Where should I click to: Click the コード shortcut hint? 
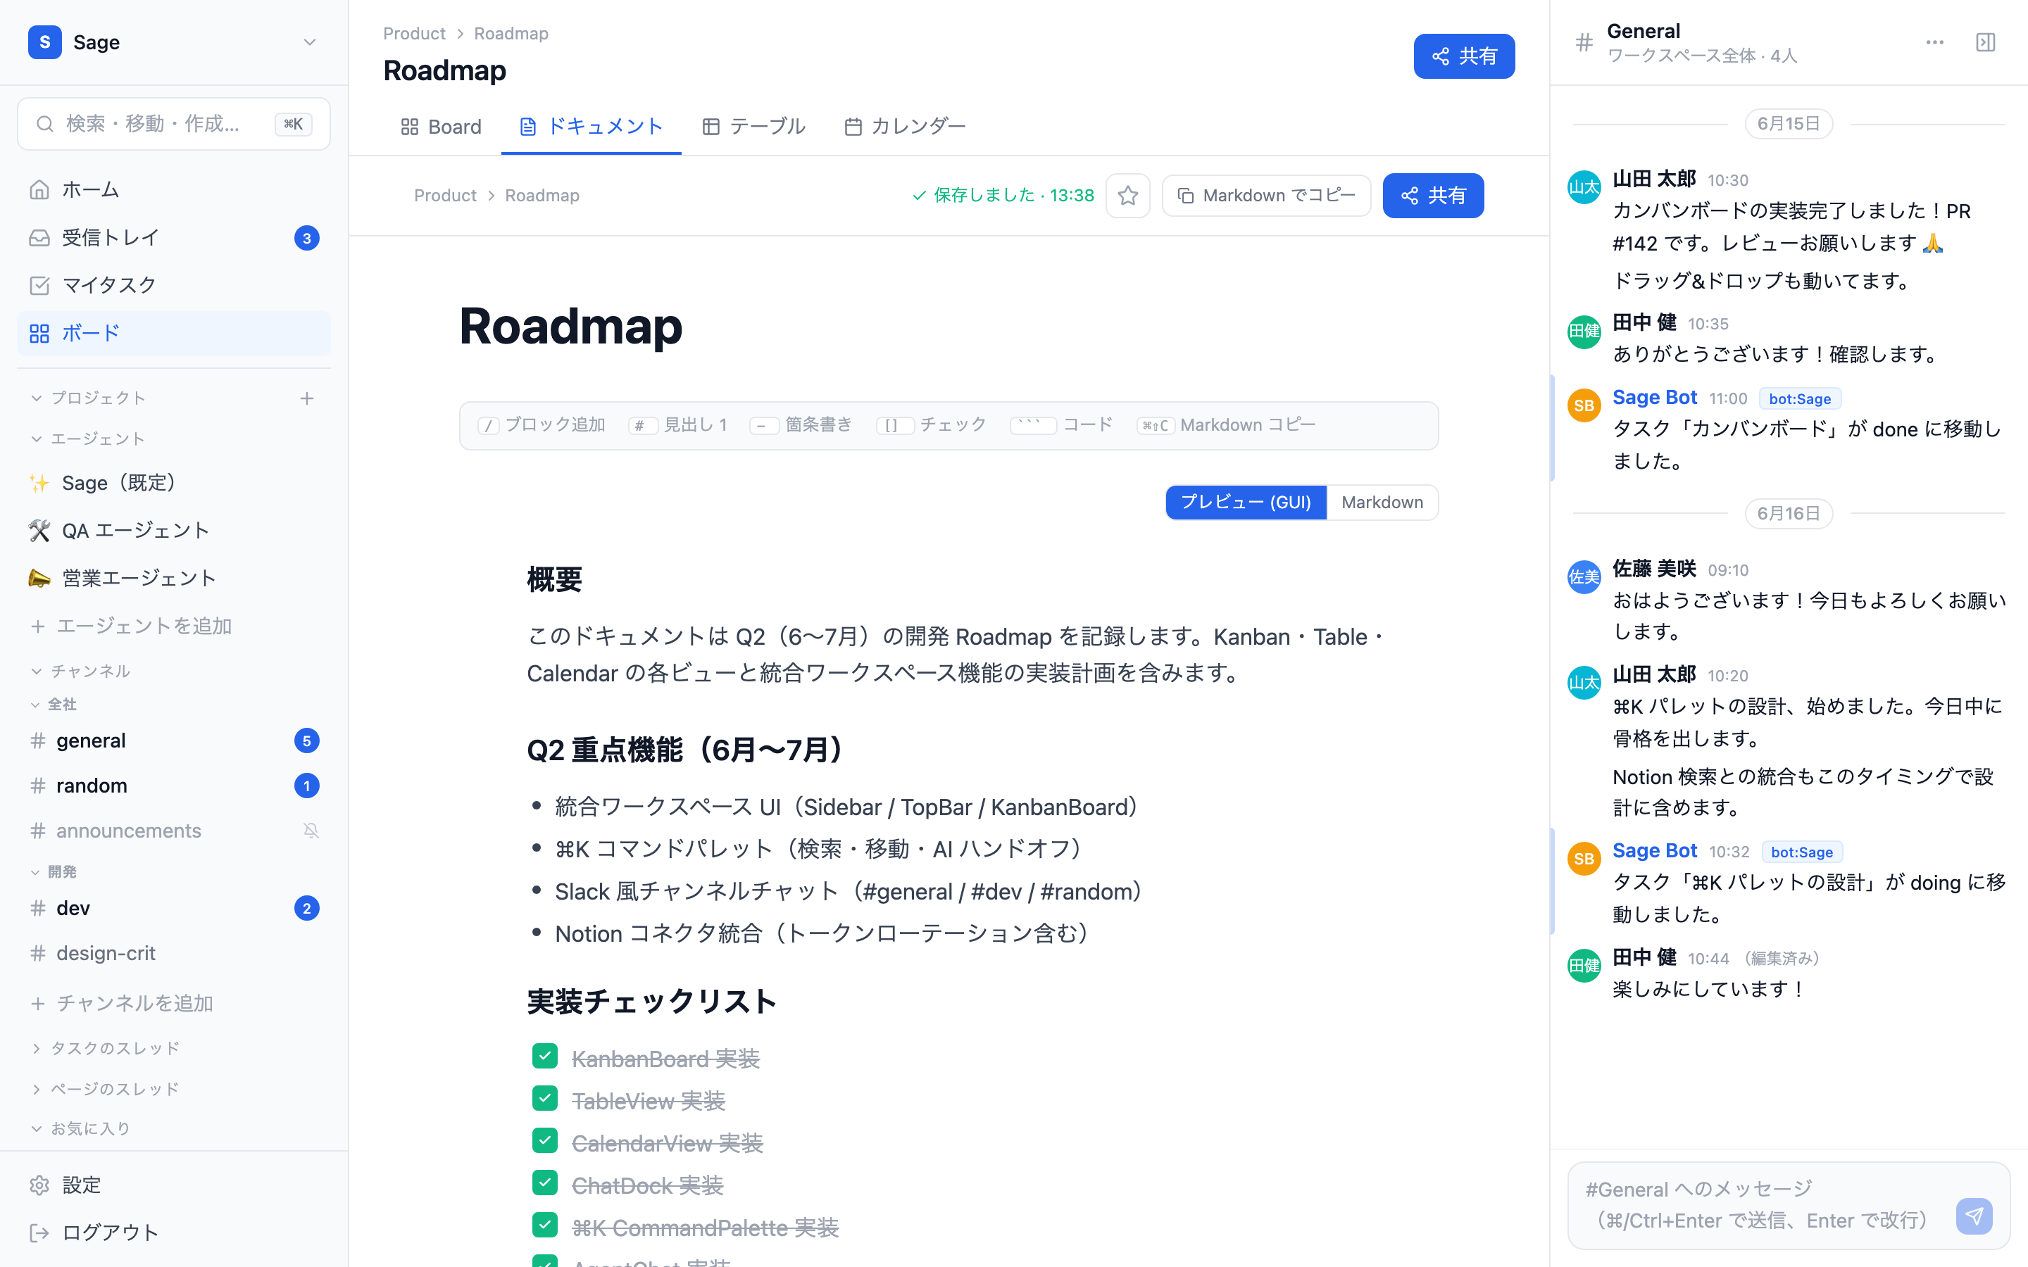[x=1062, y=425]
